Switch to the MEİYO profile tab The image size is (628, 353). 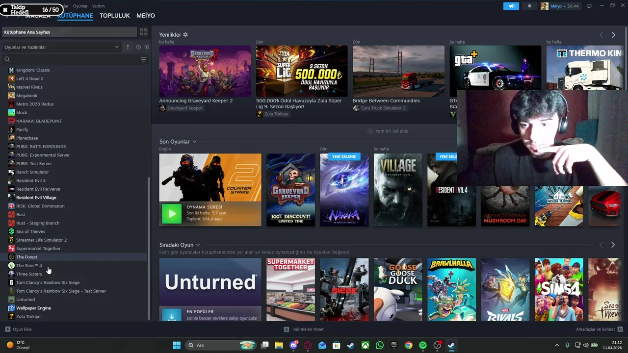(146, 16)
